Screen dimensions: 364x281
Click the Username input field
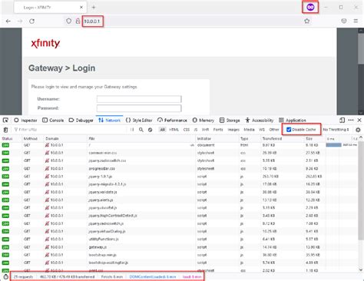pyautogui.click(x=139, y=99)
